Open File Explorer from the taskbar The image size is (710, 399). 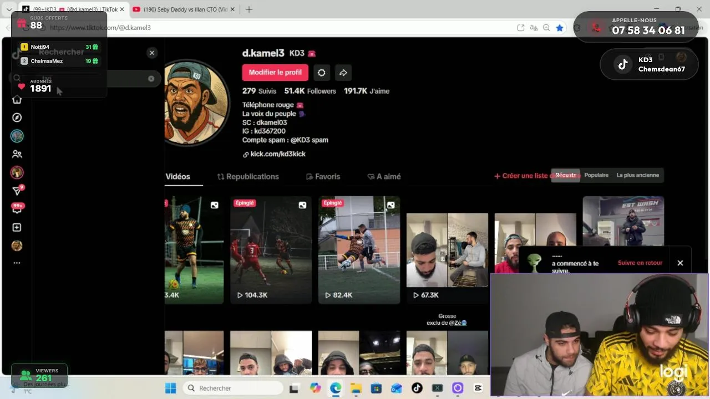click(356, 388)
